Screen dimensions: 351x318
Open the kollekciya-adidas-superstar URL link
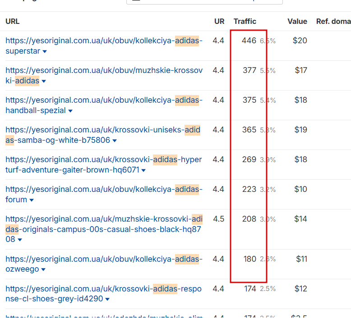click(104, 45)
